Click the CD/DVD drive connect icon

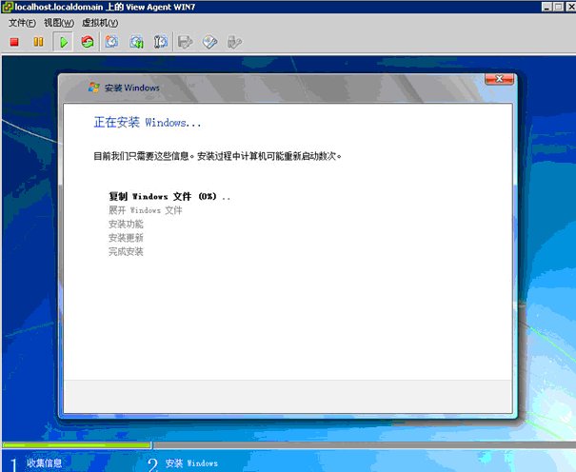(209, 42)
